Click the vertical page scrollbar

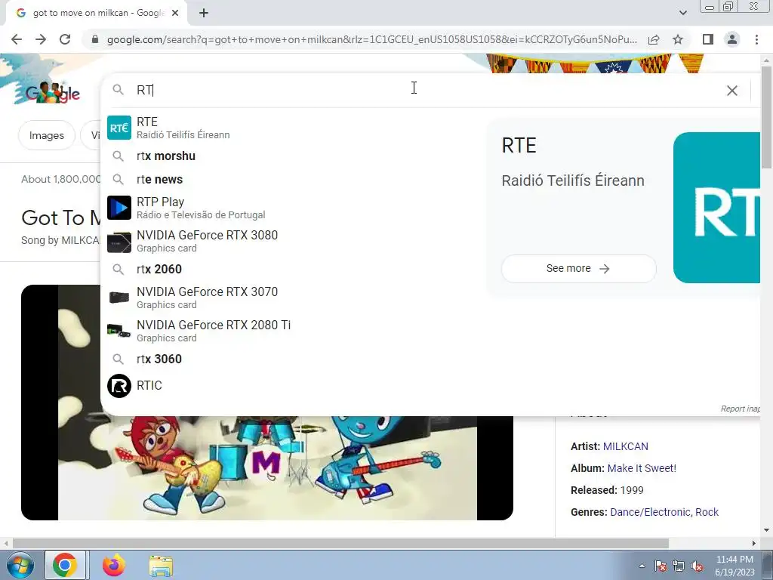click(767, 116)
